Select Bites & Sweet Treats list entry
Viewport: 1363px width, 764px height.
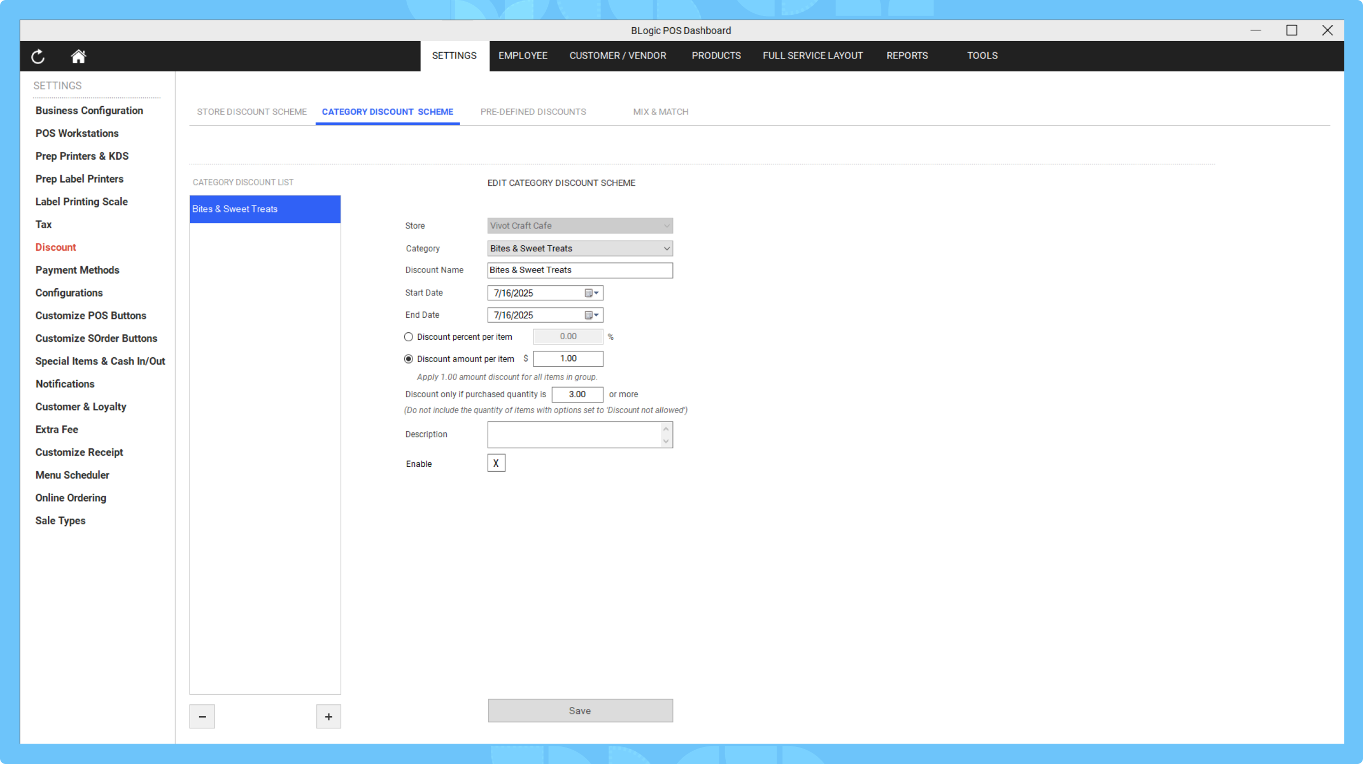(x=265, y=209)
